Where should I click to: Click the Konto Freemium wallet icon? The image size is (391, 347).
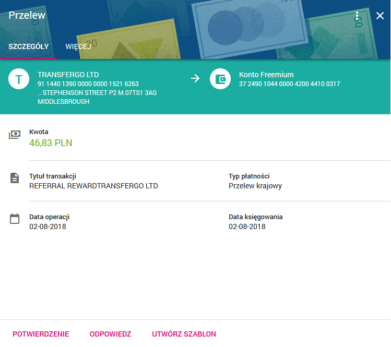coord(220,79)
